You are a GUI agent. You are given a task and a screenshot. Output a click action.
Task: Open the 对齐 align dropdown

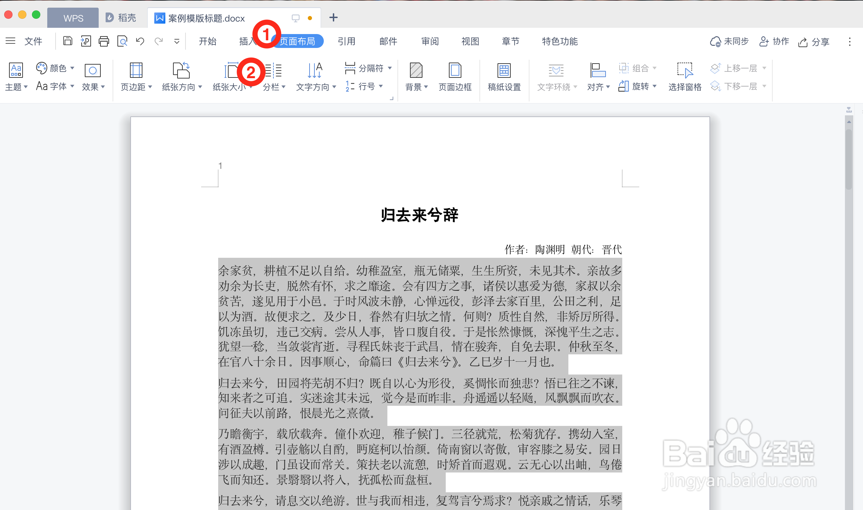(598, 77)
